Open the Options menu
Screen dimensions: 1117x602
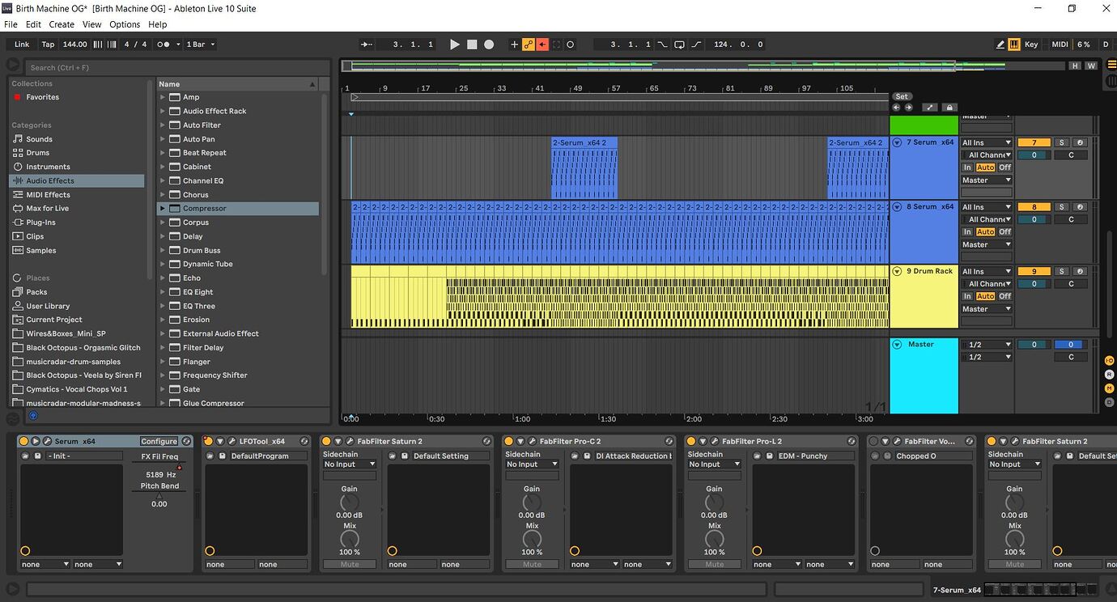[125, 24]
